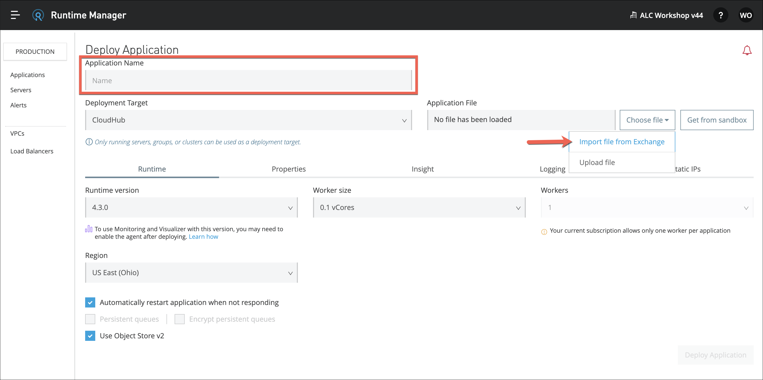Toggle Automatically restart application checkbox
763x380 pixels.
[90, 302]
